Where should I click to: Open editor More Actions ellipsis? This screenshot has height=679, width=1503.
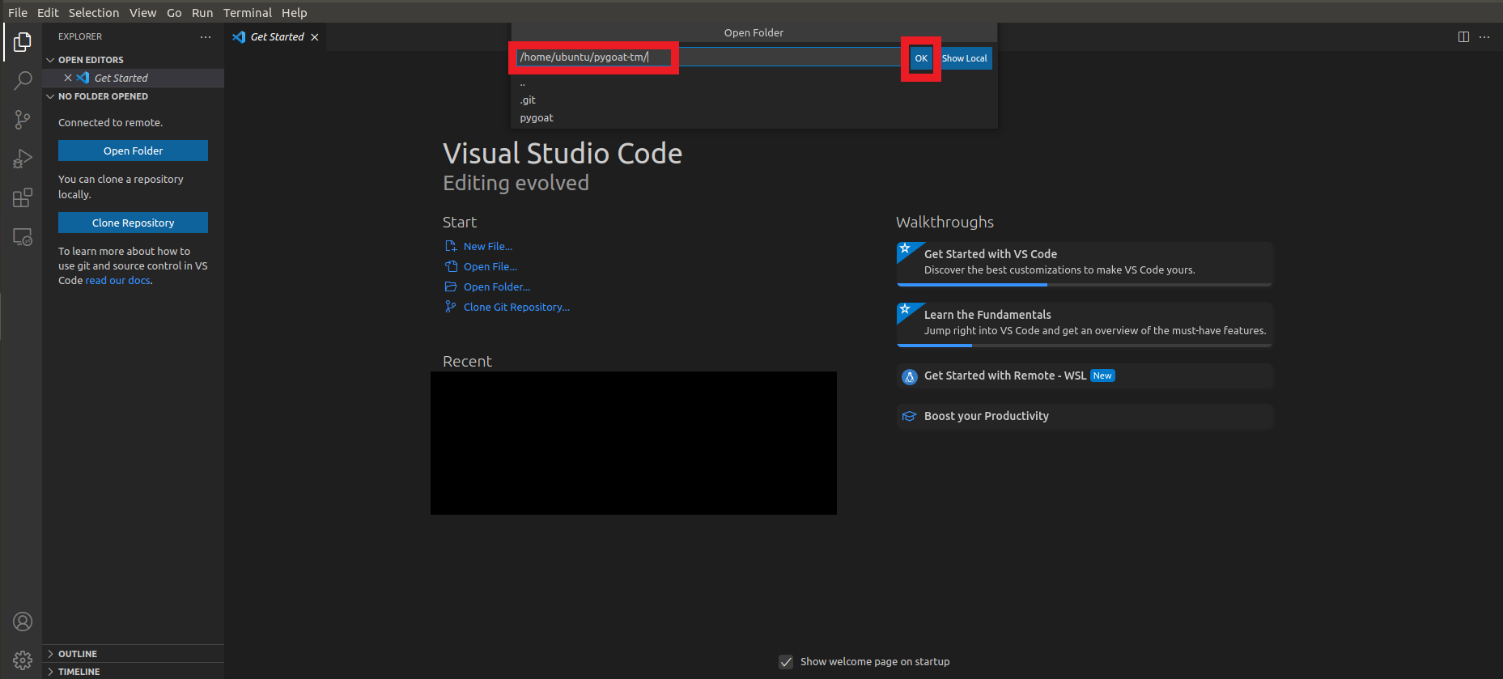click(x=1484, y=36)
